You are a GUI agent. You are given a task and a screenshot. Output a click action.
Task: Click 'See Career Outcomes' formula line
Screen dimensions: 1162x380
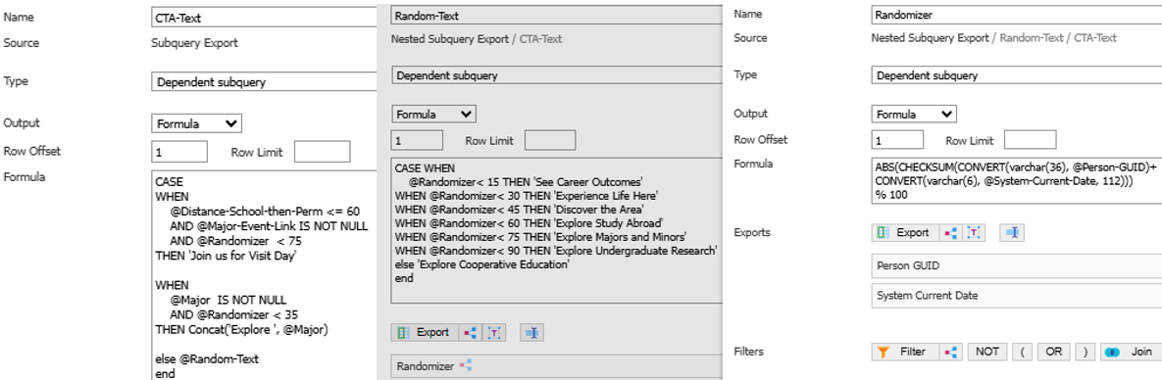[x=527, y=182]
